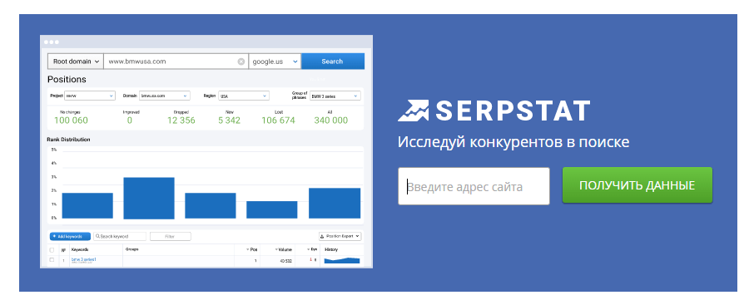This screenshot has width=749, height=300.
Task: Click the Search keyword field
Action: tap(120, 237)
